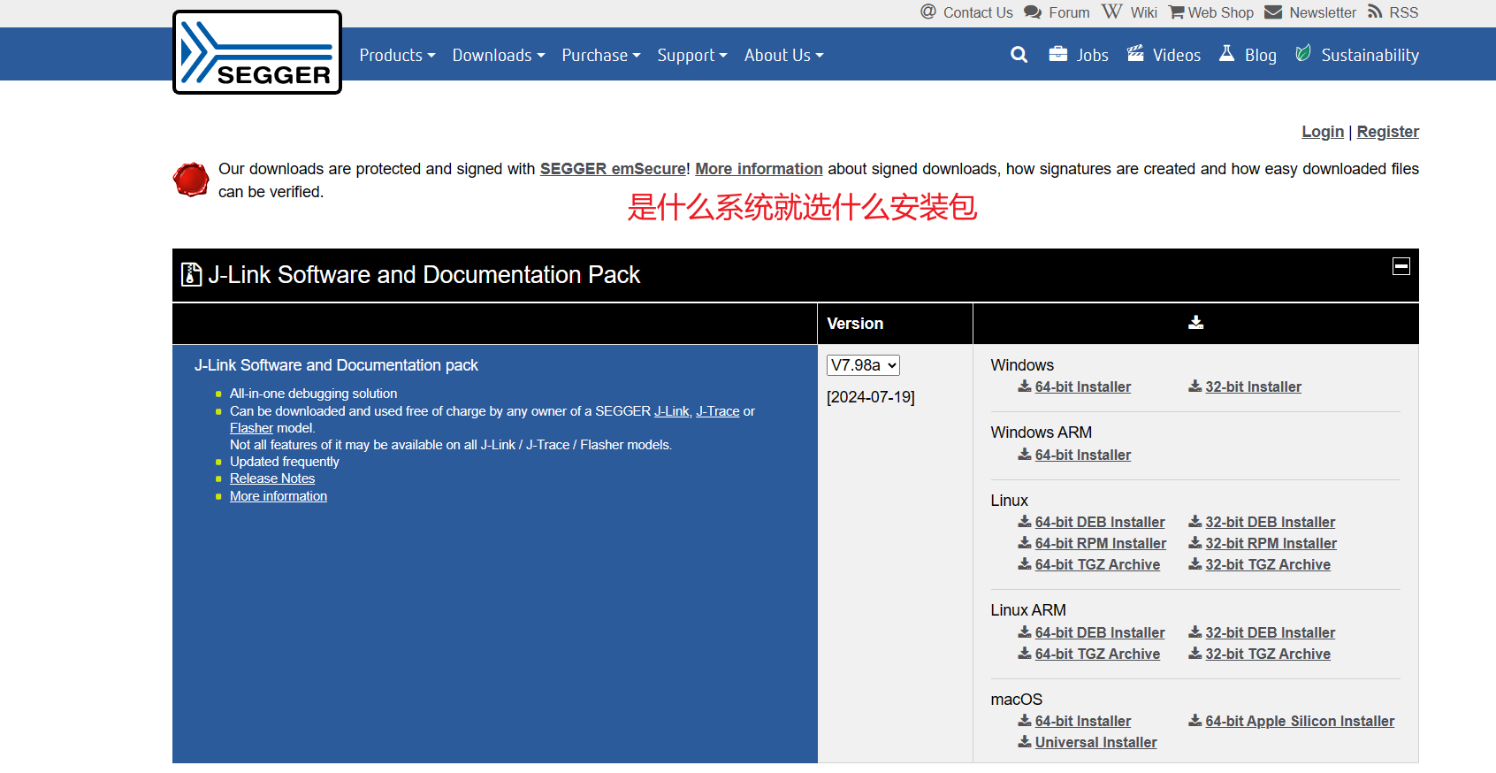1496x773 pixels.
Task: Click the Contact Us text link
Action: [978, 12]
